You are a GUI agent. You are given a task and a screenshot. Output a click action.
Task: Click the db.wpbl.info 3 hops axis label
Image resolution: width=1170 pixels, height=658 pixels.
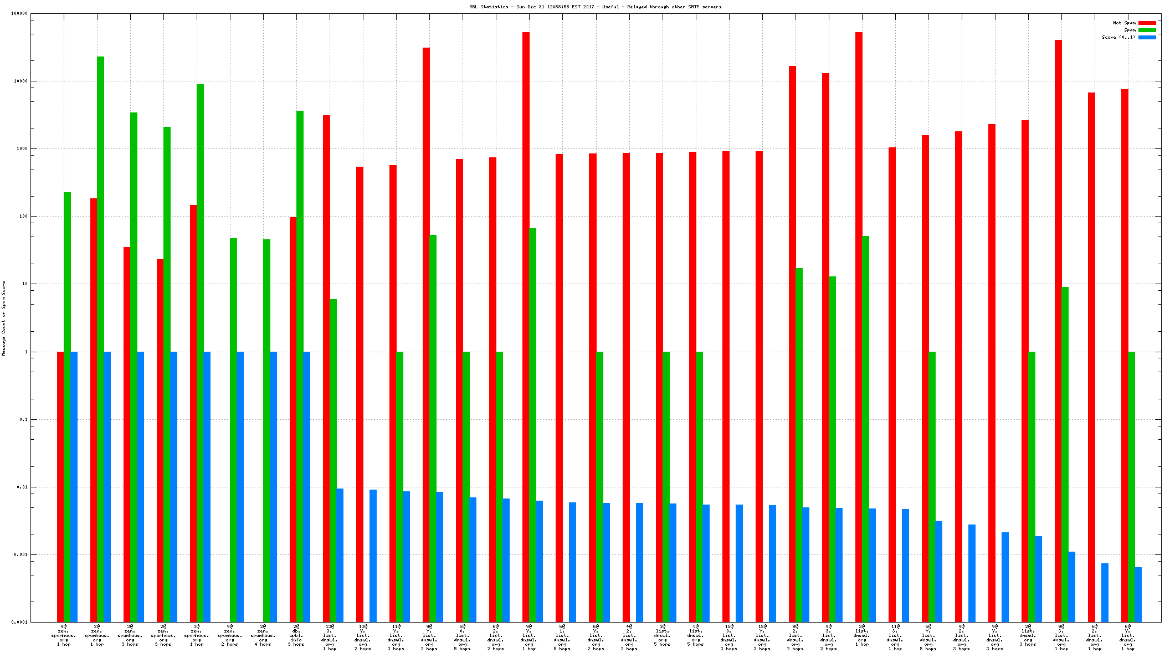coord(296,635)
